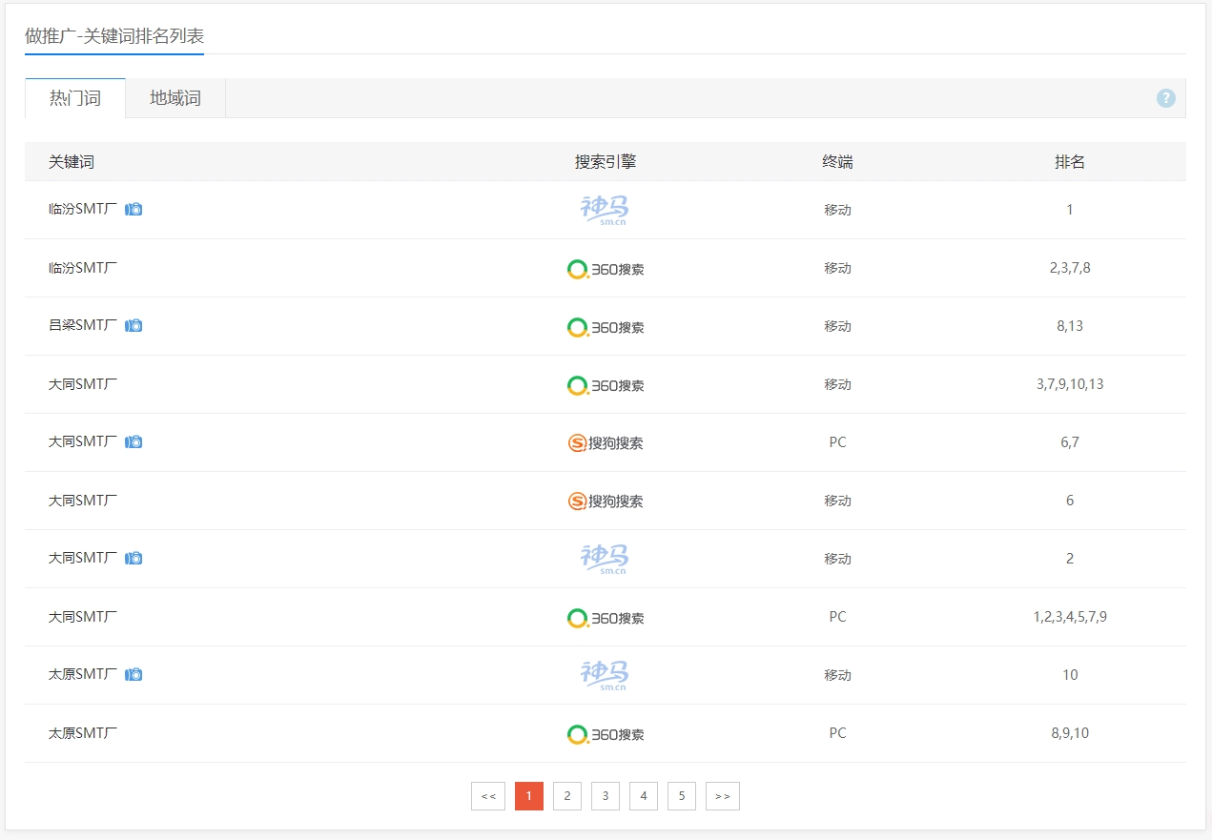Open snapshot camera icon for 太原SMT厂

point(134,674)
